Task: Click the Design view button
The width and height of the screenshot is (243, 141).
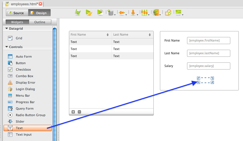Action: [39, 13]
